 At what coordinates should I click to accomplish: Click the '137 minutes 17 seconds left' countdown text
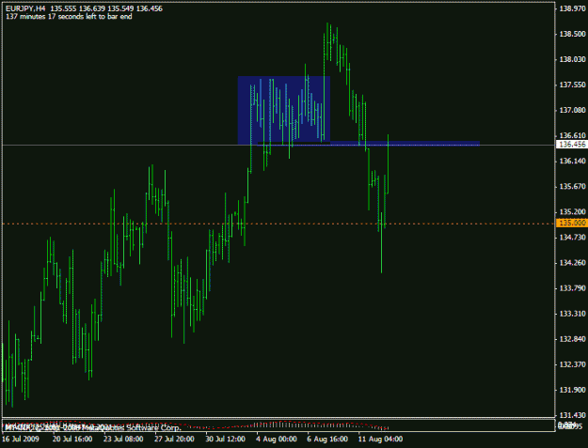(x=69, y=17)
